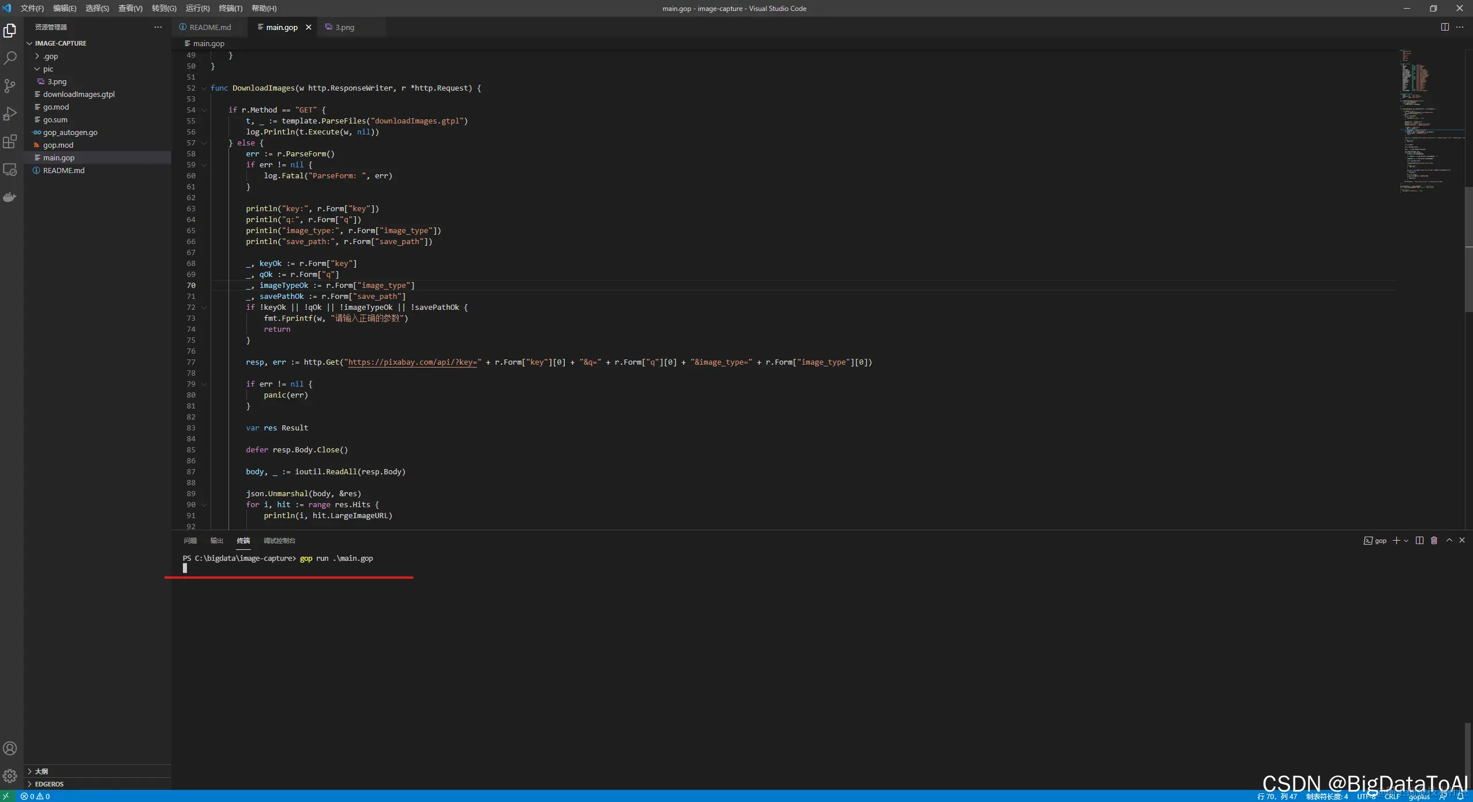The height and width of the screenshot is (802, 1473).
Task: Open the Source Control view
Action: (10, 86)
